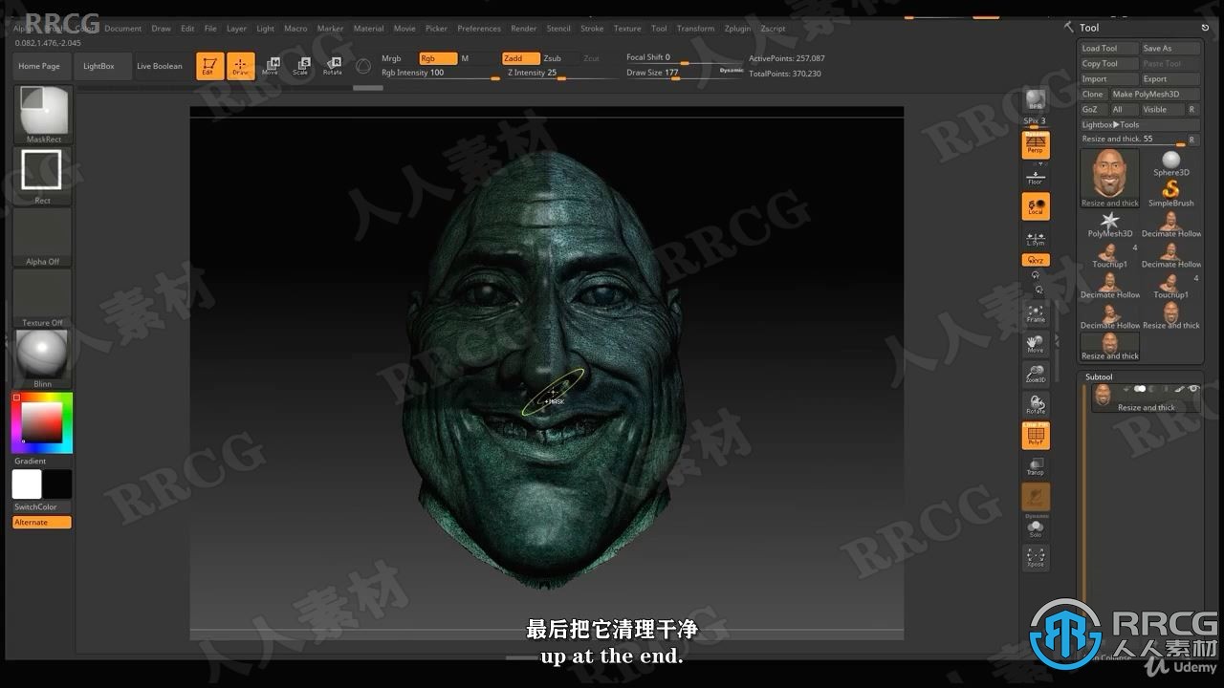The width and height of the screenshot is (1224, 688).
Task: Collapse the Tool palette header
Action: (1089, 28)
